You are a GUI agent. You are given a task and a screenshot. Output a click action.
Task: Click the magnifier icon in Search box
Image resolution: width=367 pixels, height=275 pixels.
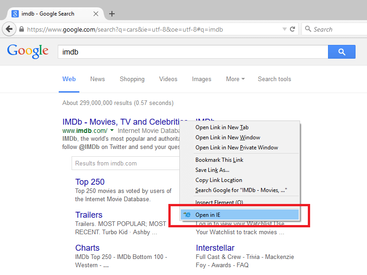[x=308, y=29]
